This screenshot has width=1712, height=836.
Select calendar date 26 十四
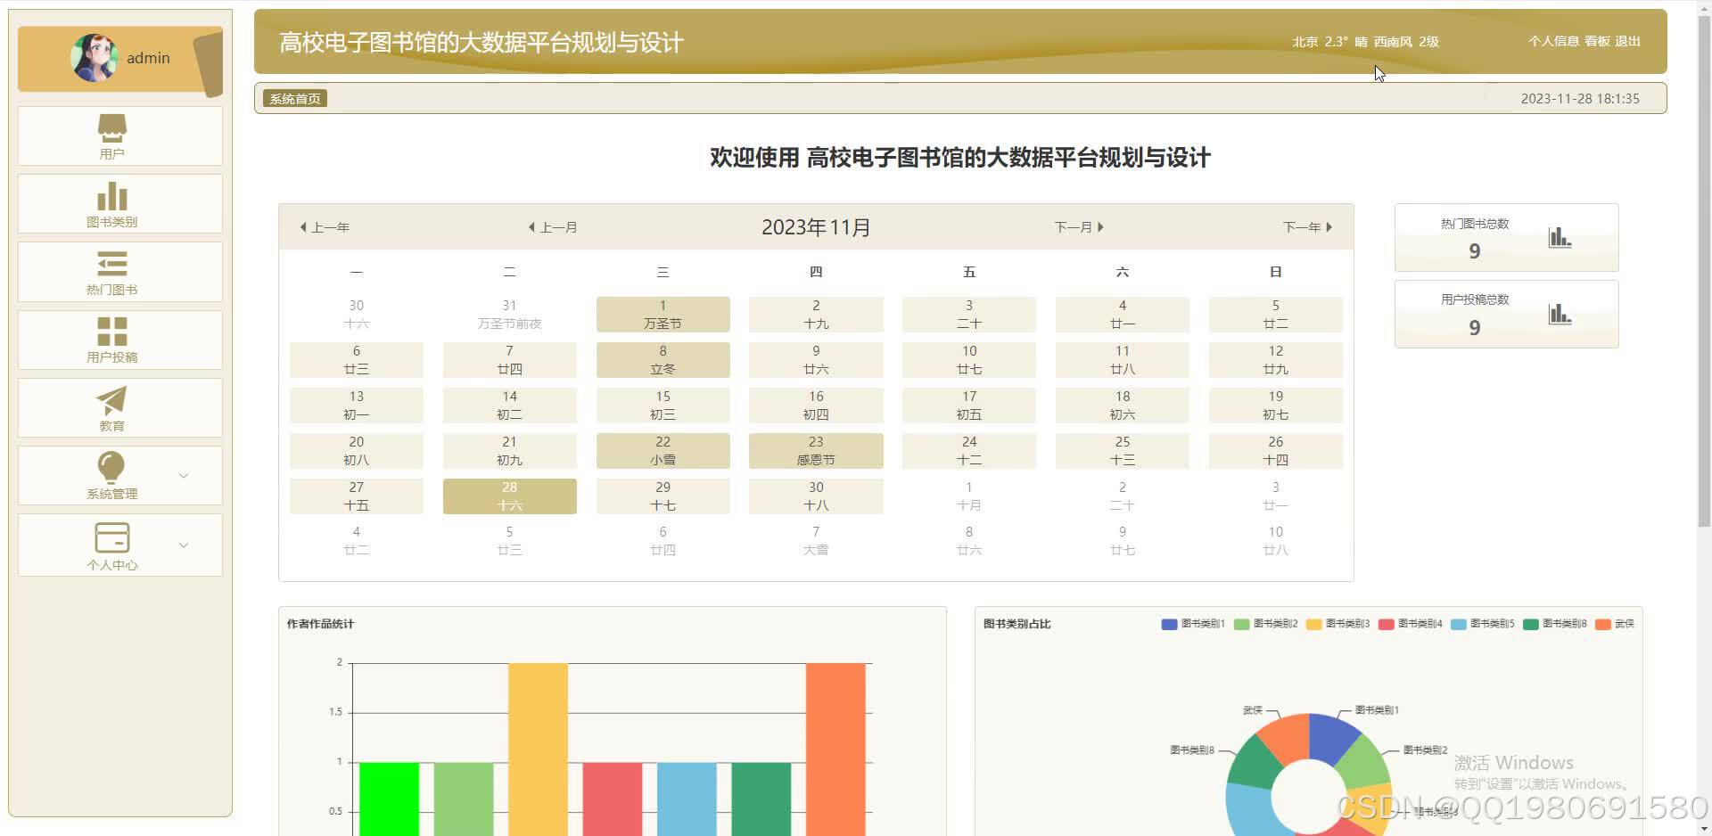pos(1275,451)
